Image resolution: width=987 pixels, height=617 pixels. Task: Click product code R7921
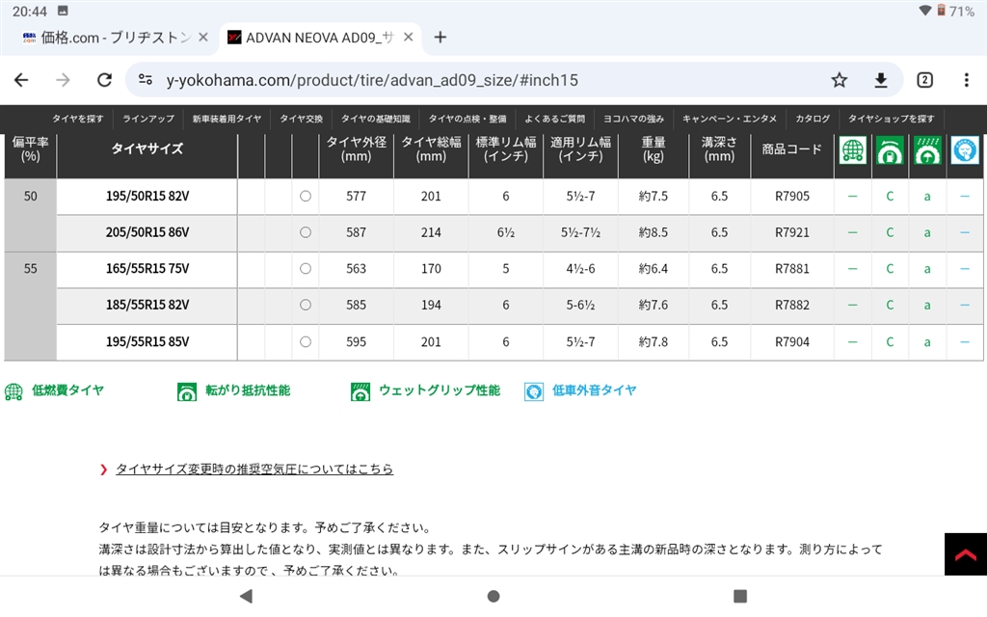coord(792,232)
